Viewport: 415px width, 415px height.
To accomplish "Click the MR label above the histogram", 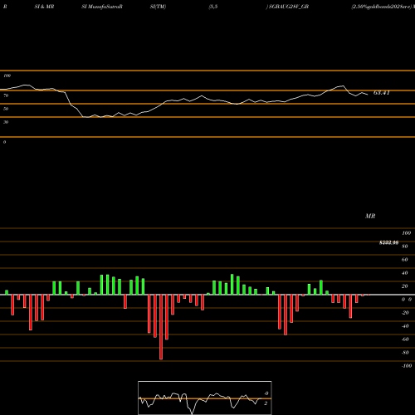I will (370, 216).
